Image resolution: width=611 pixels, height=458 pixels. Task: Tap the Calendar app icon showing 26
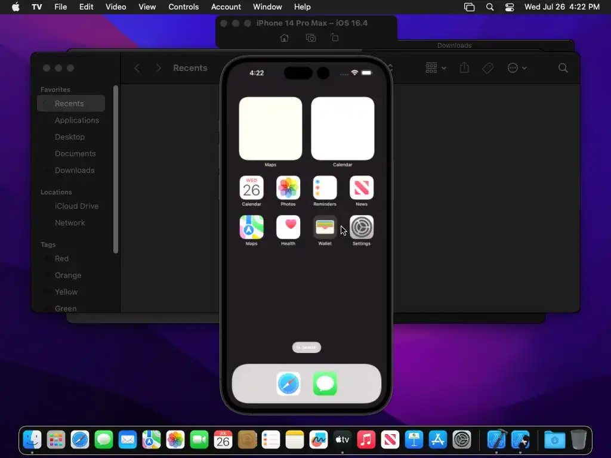click(251, 188)
